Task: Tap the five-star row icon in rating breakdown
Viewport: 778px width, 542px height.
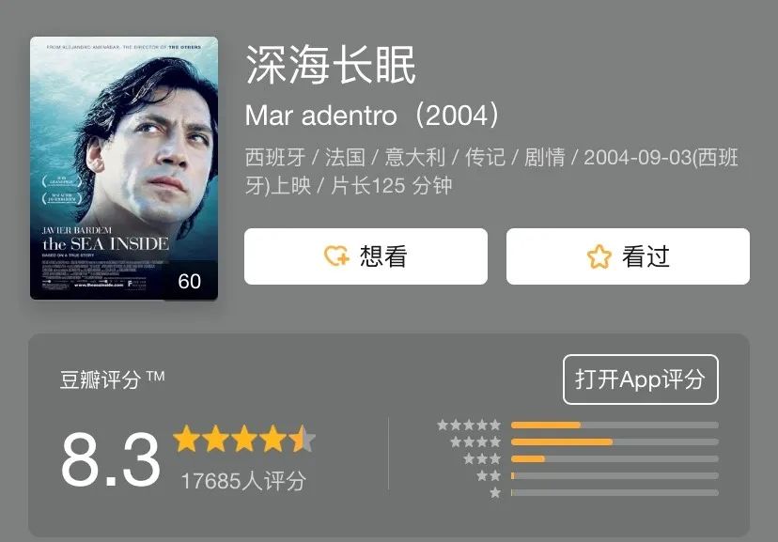Action: coord(469,426)
